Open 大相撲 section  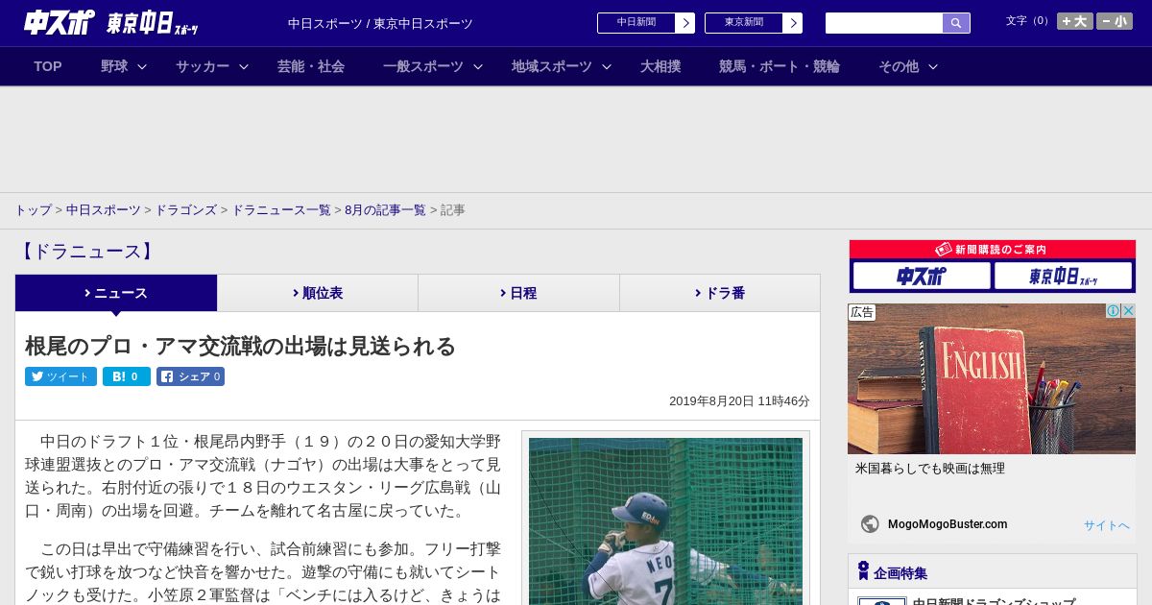pyautogui.click(x=660, y=66)
